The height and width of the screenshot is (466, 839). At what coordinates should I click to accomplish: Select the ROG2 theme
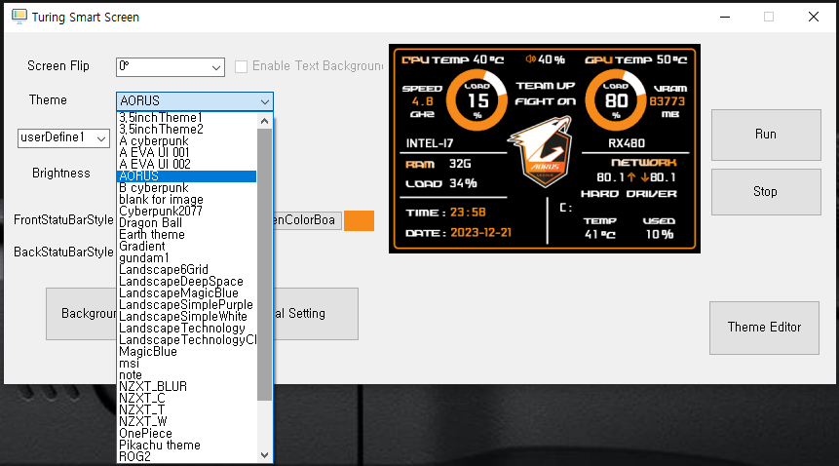click(186, 457)
